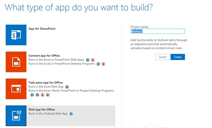Viewport: 212px width, 128px height.
Task: Click the Outlook icon next to Outlook Web App
Action: (x=71, y=114)
